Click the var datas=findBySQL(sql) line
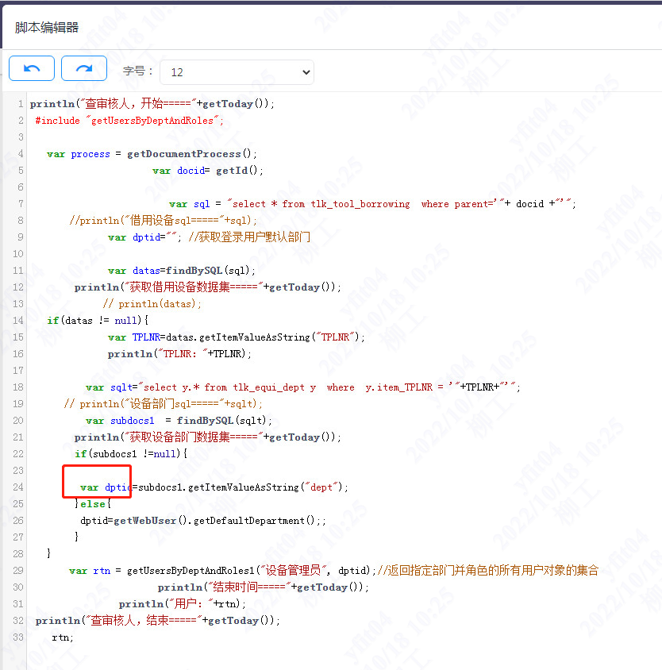This screenshot has height=670, width=662. click(182, 271)
